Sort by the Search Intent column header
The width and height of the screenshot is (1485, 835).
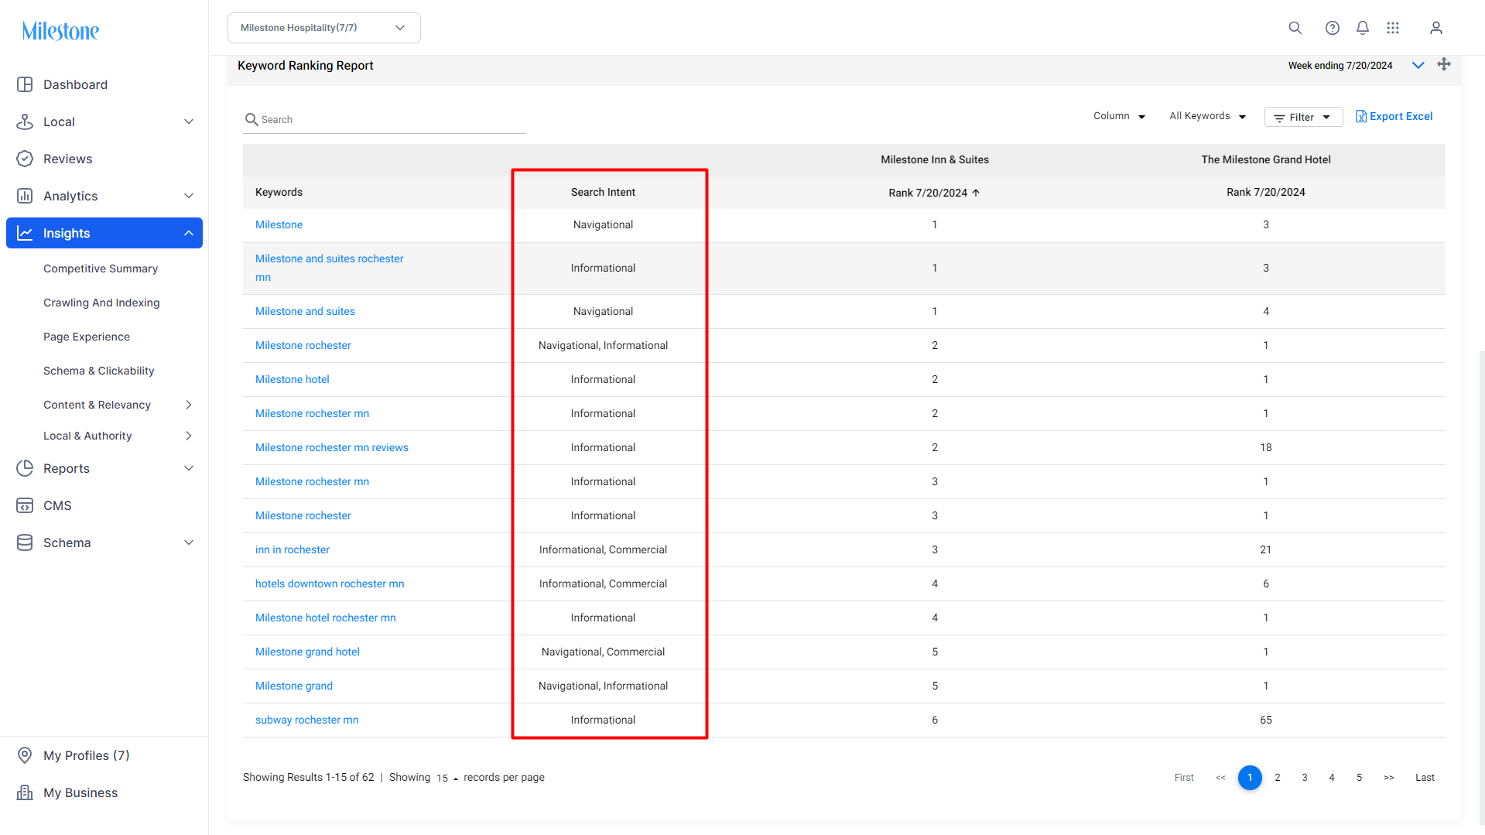(x=603, y=192)
